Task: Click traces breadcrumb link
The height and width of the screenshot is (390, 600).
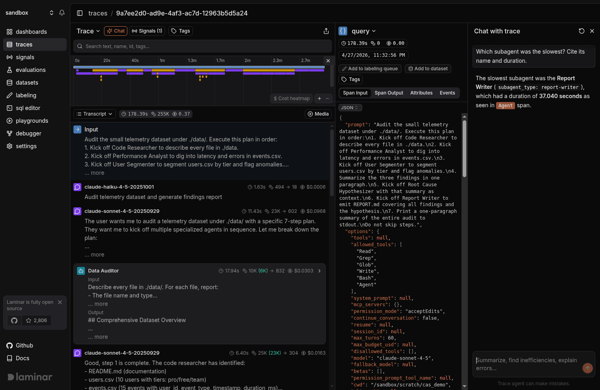Action: [98, 13]
